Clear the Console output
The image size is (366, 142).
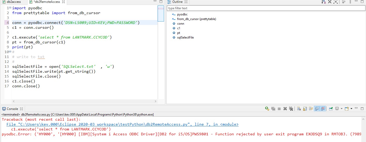(299, 109)
